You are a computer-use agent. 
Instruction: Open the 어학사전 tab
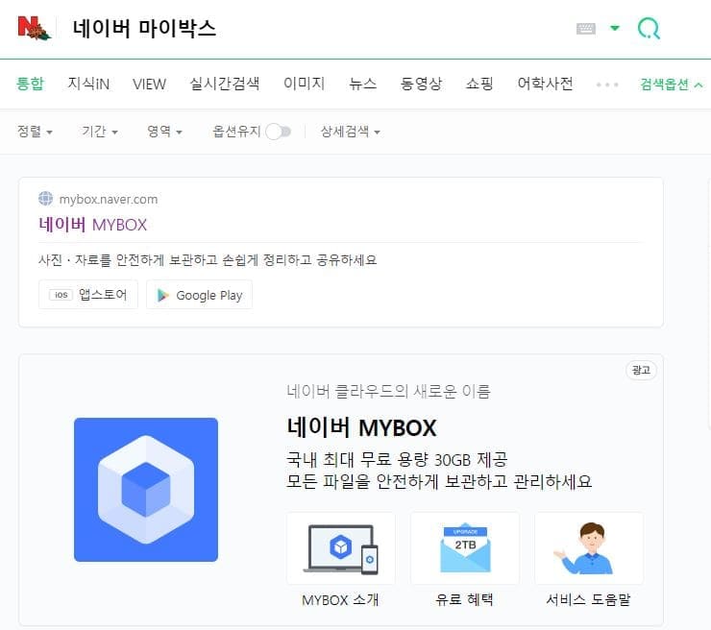coord(545,84)
